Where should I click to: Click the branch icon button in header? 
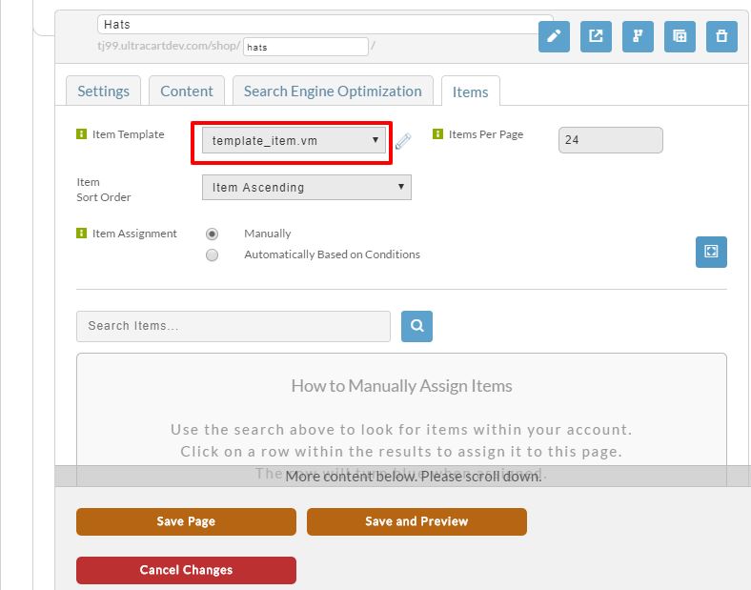(x=638, y=36)
